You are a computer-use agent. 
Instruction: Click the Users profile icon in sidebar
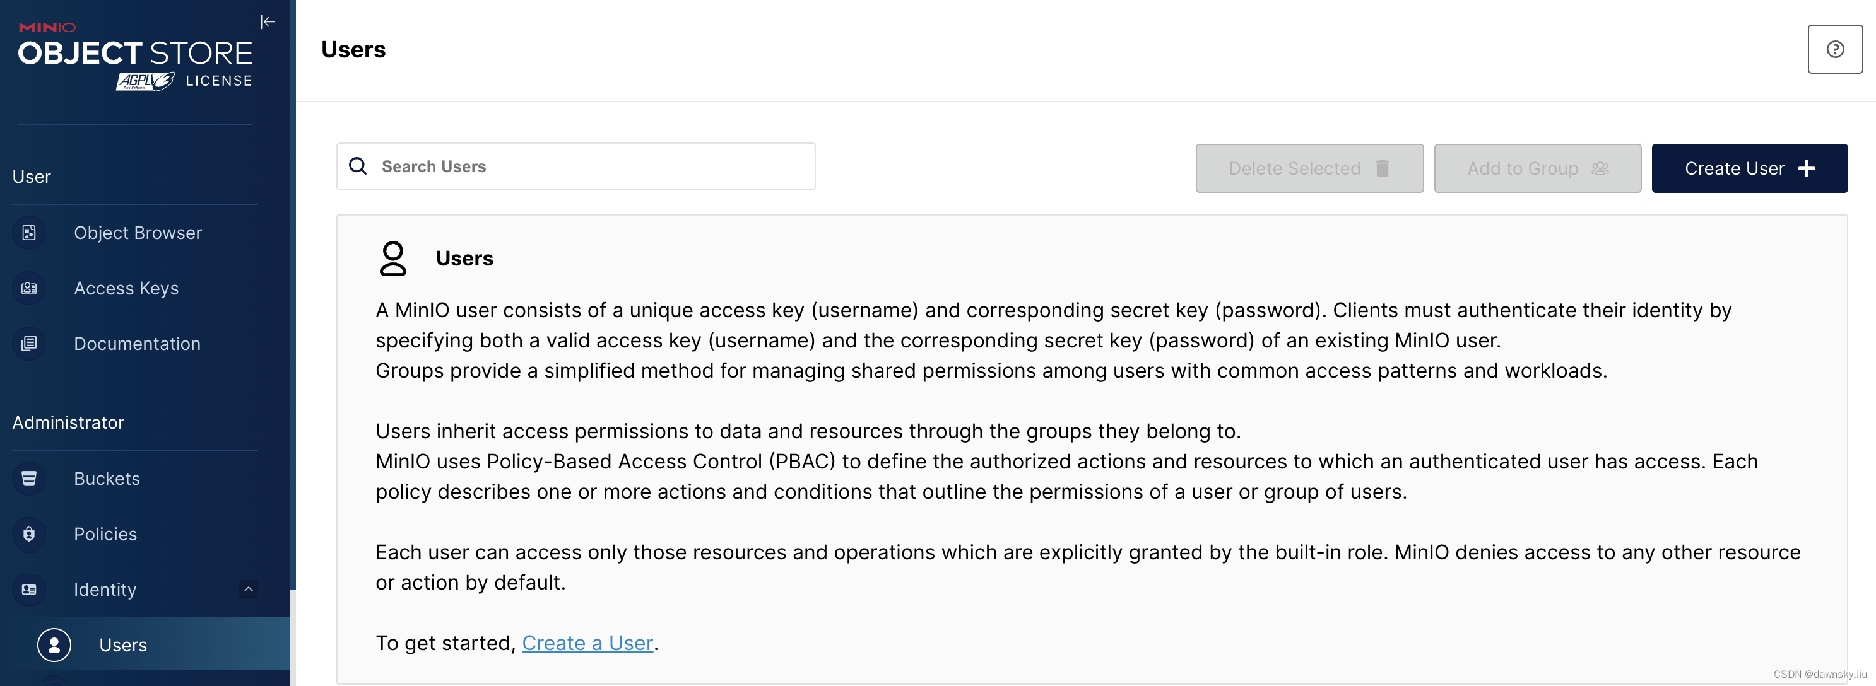[x=54, y=644]
